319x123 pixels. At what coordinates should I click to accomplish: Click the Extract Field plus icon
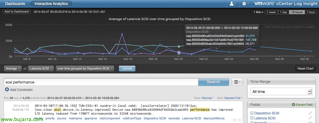(293, 105)
